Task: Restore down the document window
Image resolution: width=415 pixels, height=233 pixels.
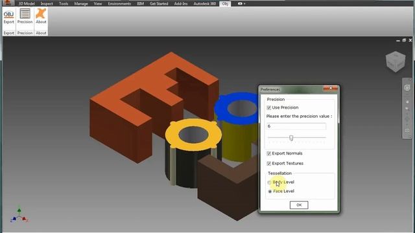Action: [x=404, y=40]
